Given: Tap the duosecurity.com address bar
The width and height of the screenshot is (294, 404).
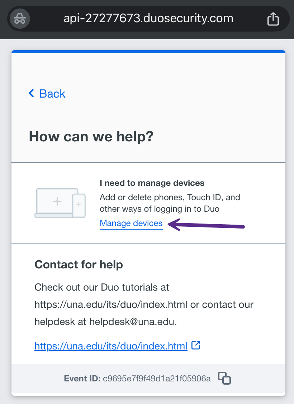Looking at the screenshot, I should click(x=148, y=18).
